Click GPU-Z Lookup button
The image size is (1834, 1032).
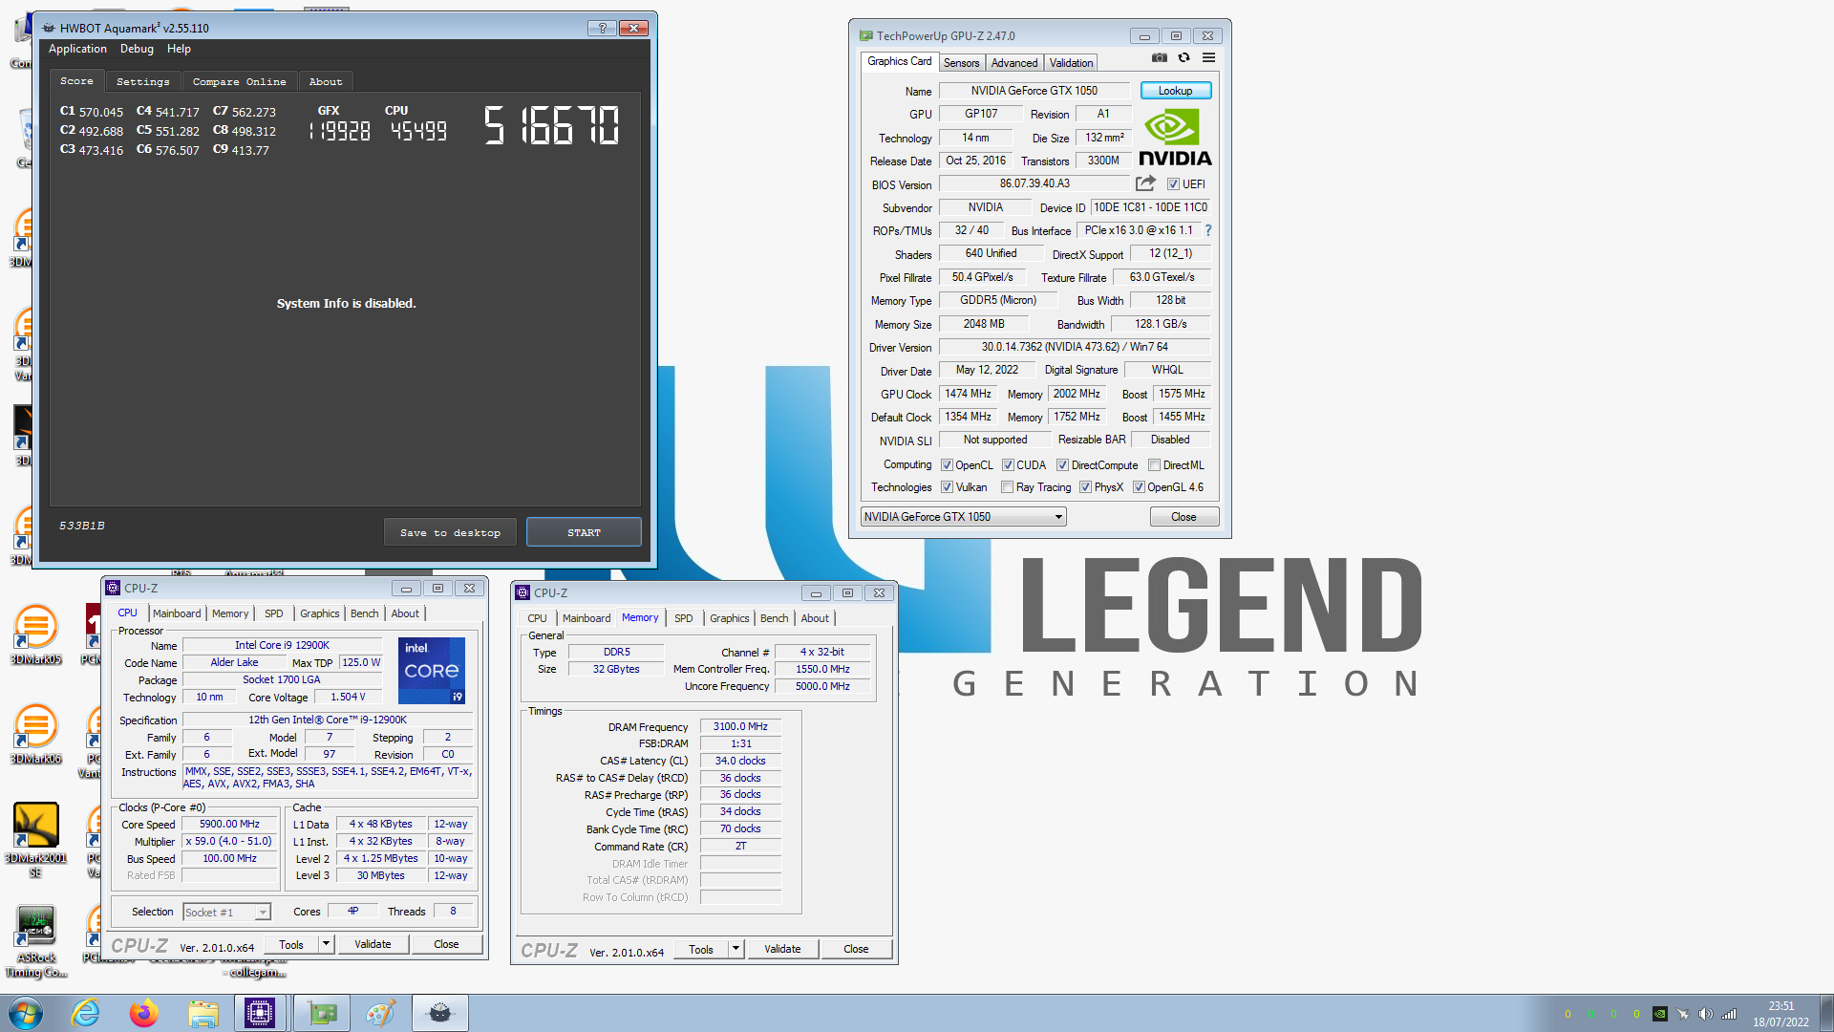pos(1175,91)
